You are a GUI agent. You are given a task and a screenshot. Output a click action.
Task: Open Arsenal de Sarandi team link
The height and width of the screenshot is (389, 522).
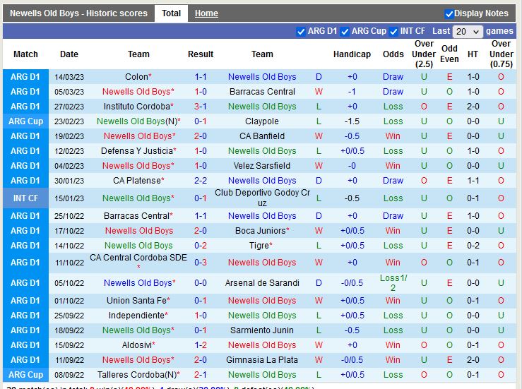click(x=262, y=283)
